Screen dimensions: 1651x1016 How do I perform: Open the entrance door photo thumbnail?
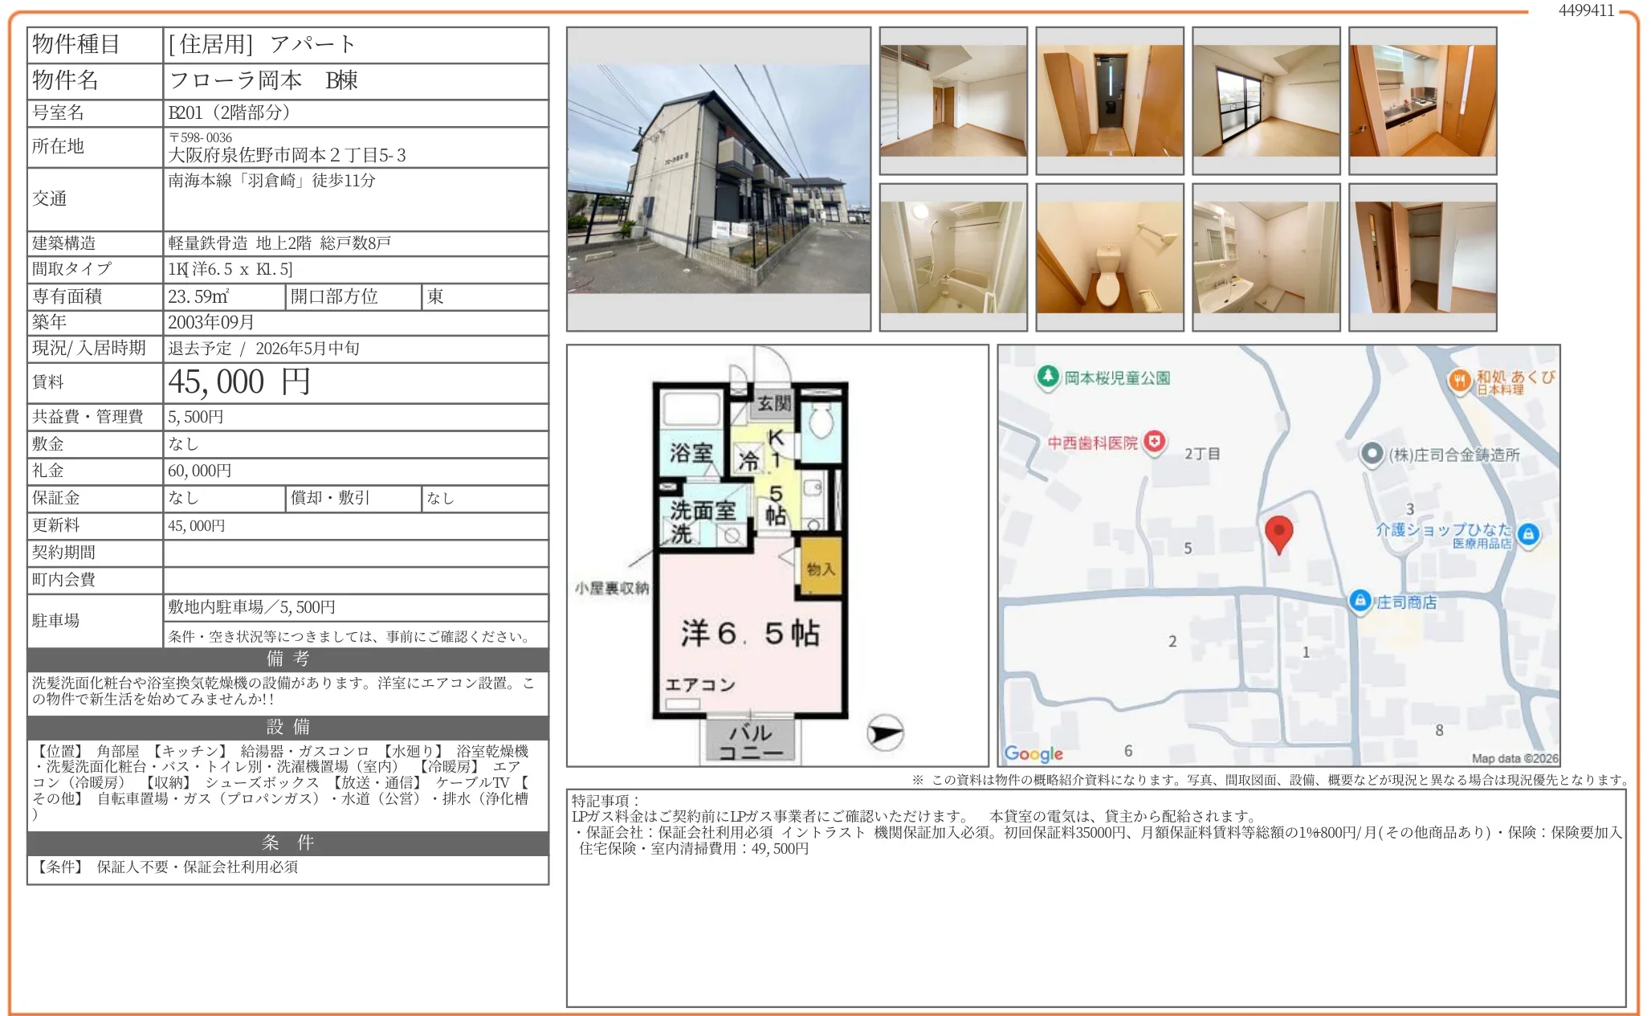[1109, 100]
